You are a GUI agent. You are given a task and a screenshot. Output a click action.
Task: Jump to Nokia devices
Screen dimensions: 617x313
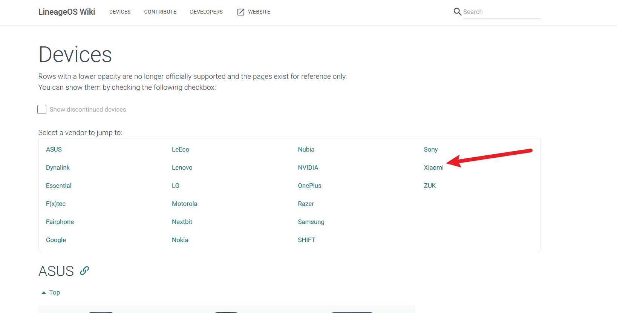pyautogui.click(x=180, y=240)
